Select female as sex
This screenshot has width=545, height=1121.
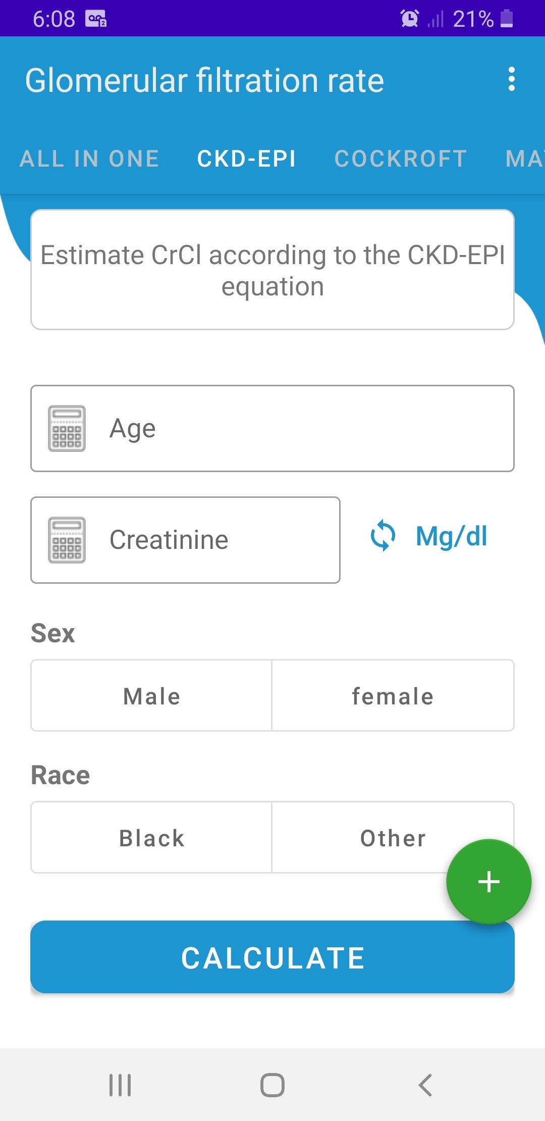pos(393,695)
